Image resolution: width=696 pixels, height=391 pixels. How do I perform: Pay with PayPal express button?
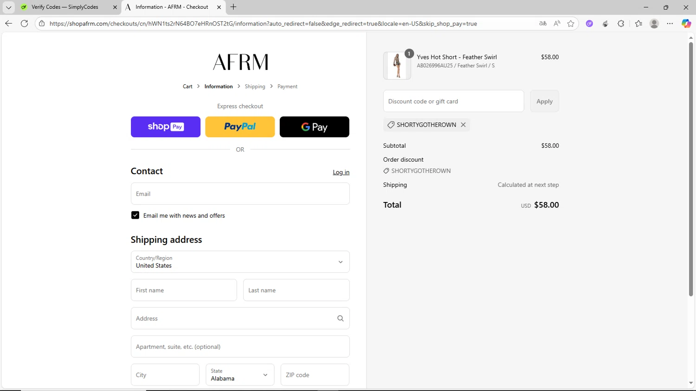pos(240,127)
